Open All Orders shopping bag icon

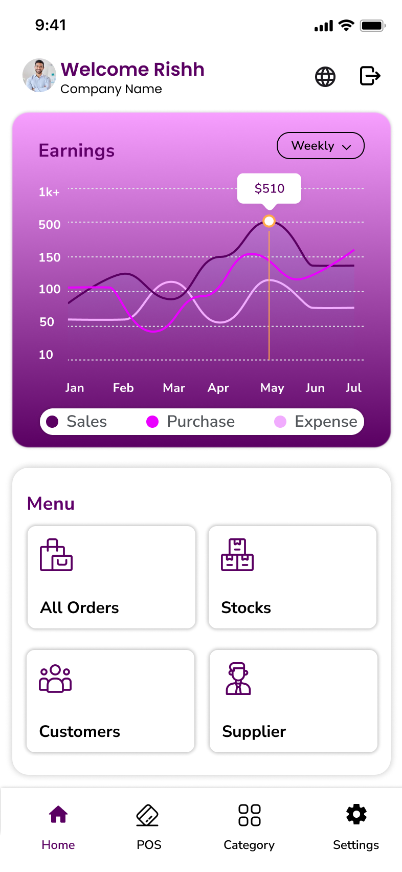click(x=56, y=555)
